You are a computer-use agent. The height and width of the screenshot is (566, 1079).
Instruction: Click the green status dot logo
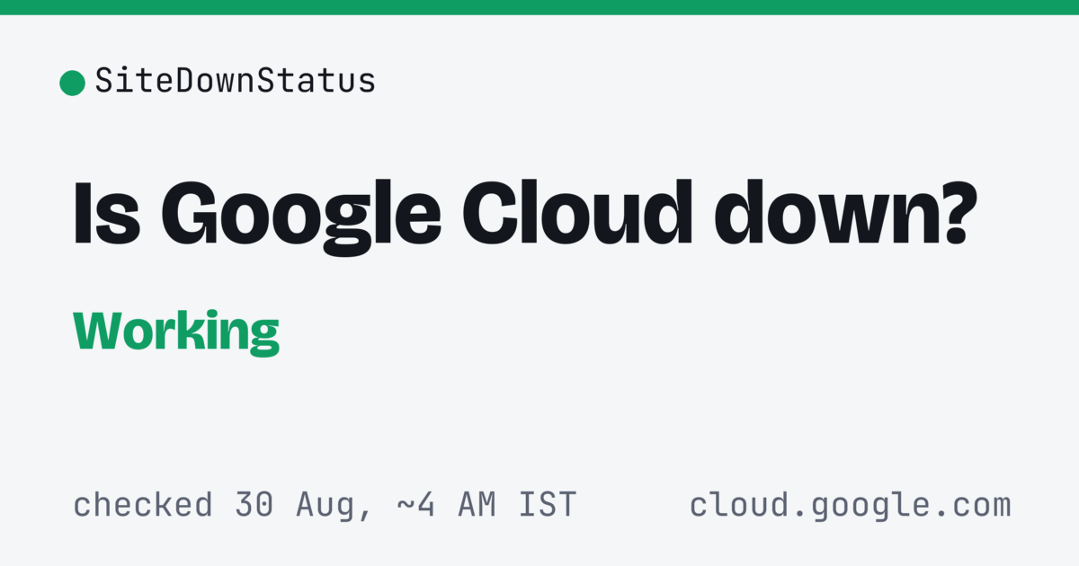click(72, 83)
